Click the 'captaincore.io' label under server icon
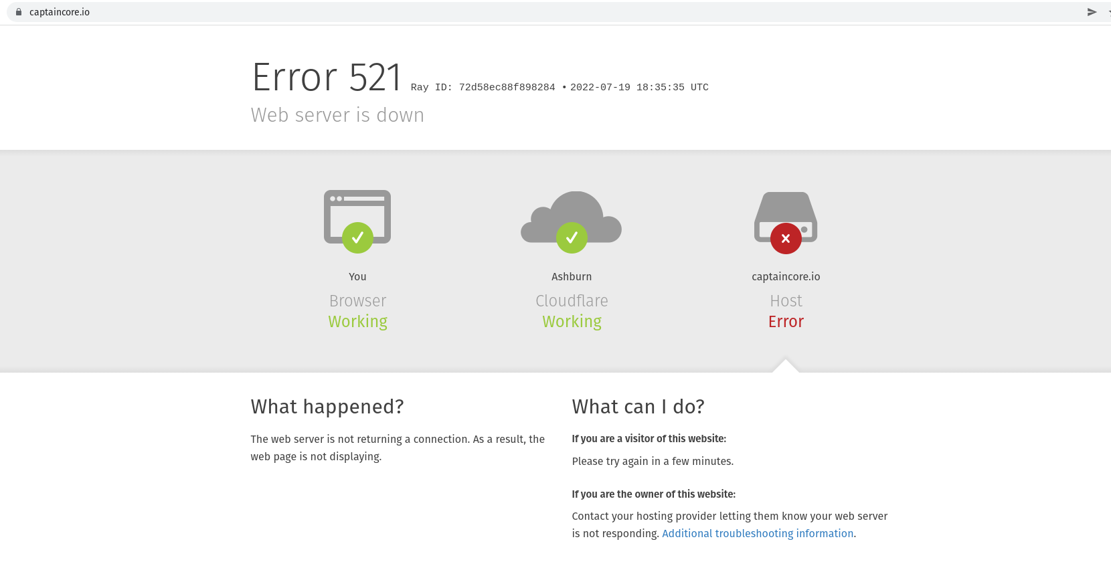Screen dimensions: 1111x580 [786, 277]
